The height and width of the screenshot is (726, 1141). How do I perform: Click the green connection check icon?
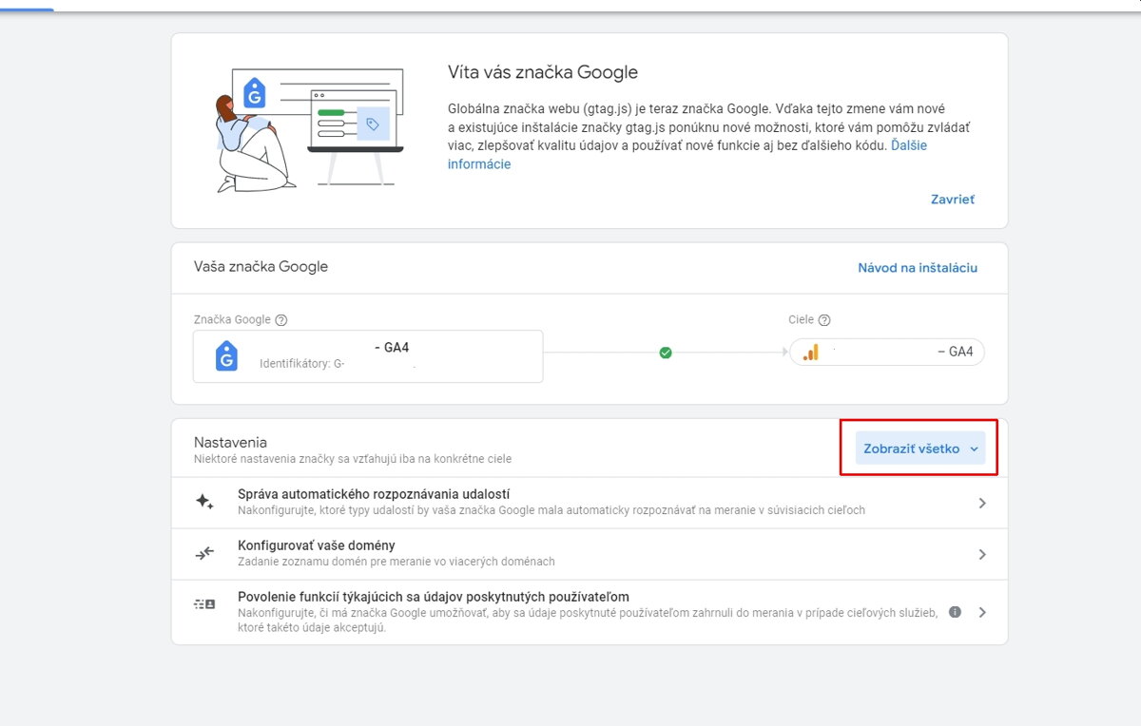666,353
